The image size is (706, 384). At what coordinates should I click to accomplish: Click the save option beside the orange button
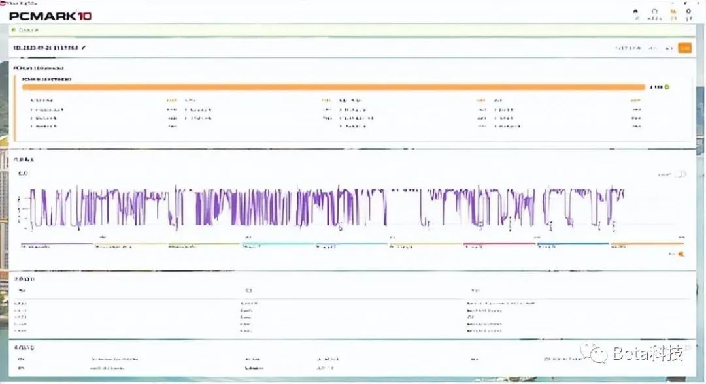669,48
